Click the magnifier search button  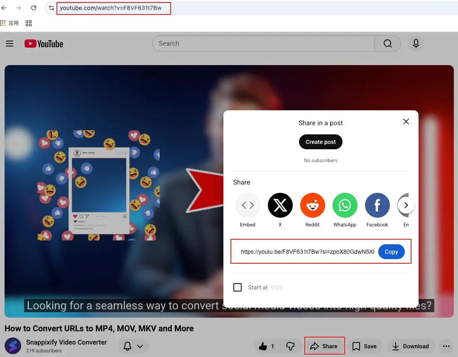coord(387,44)
